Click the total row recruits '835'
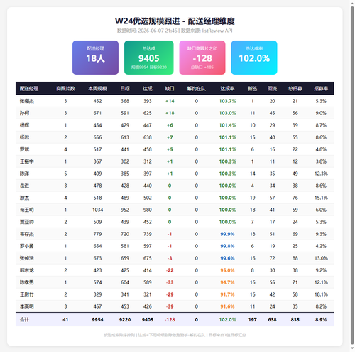Viewport: 355px width, 352px height. click(295, 320)
